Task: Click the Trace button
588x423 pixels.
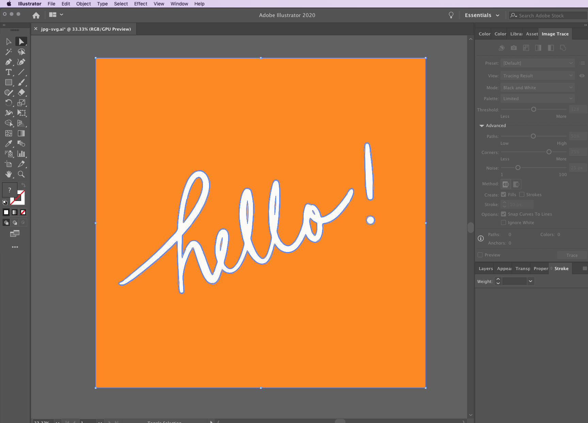Action: (x=572, y=255)
